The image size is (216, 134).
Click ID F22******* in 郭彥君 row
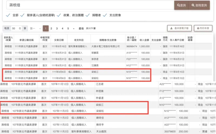(132, 59)
